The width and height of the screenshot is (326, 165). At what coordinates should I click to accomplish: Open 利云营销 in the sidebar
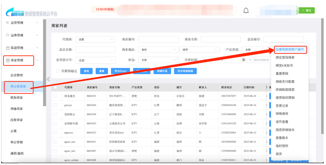coord(17,142)
